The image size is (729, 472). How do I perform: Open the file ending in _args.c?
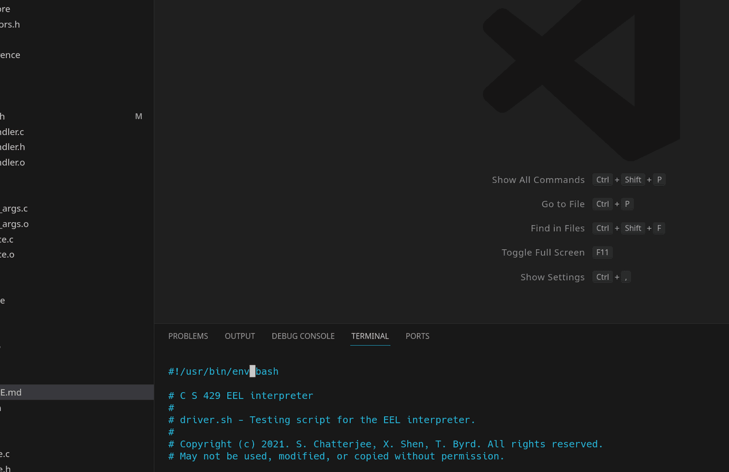coord(14,209)
